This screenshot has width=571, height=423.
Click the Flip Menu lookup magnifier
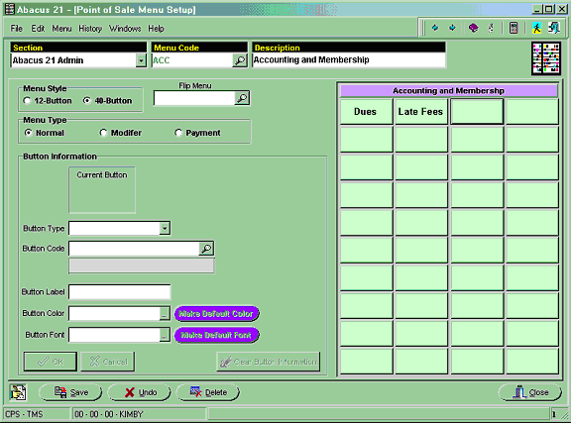[242, 98]
